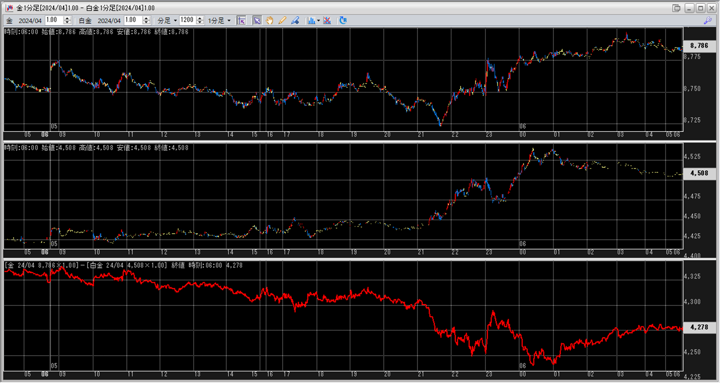Click the 8,786 current price label

pyautogui.click(x=699, y=46)
